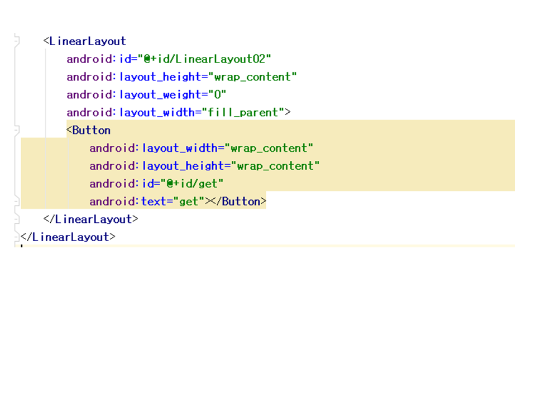Screen dimensions: 536x402
Task: Click the "get" text attribute value
Action: pyautogui.click(x=189, y=202)
